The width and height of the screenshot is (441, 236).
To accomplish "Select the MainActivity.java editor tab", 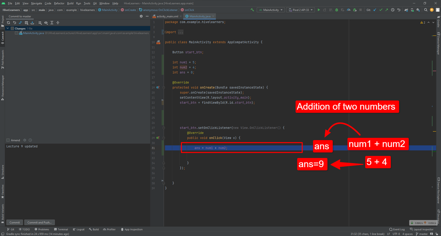I will point(199,16).
